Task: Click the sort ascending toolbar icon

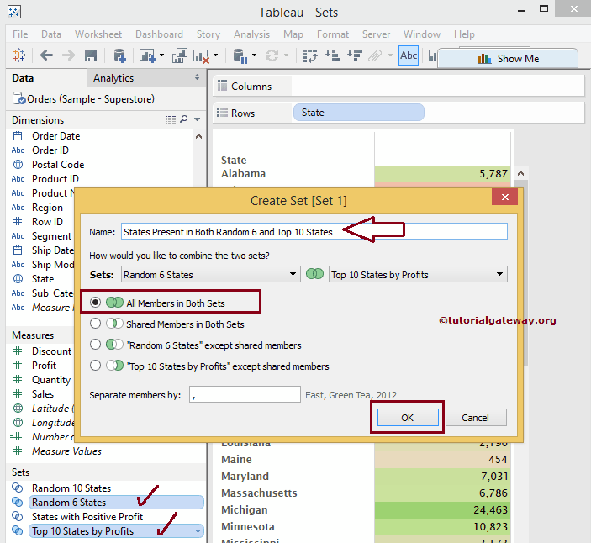Action: tap(333, 55)
